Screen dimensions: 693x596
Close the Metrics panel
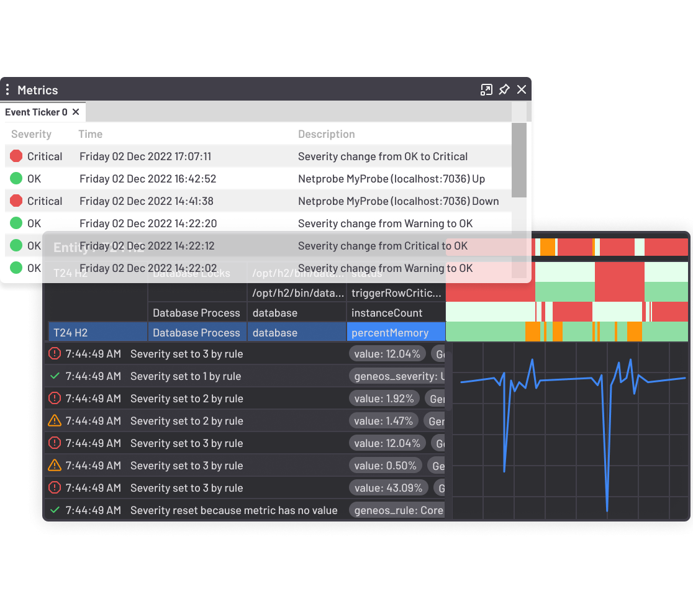[x=522, y=89]
